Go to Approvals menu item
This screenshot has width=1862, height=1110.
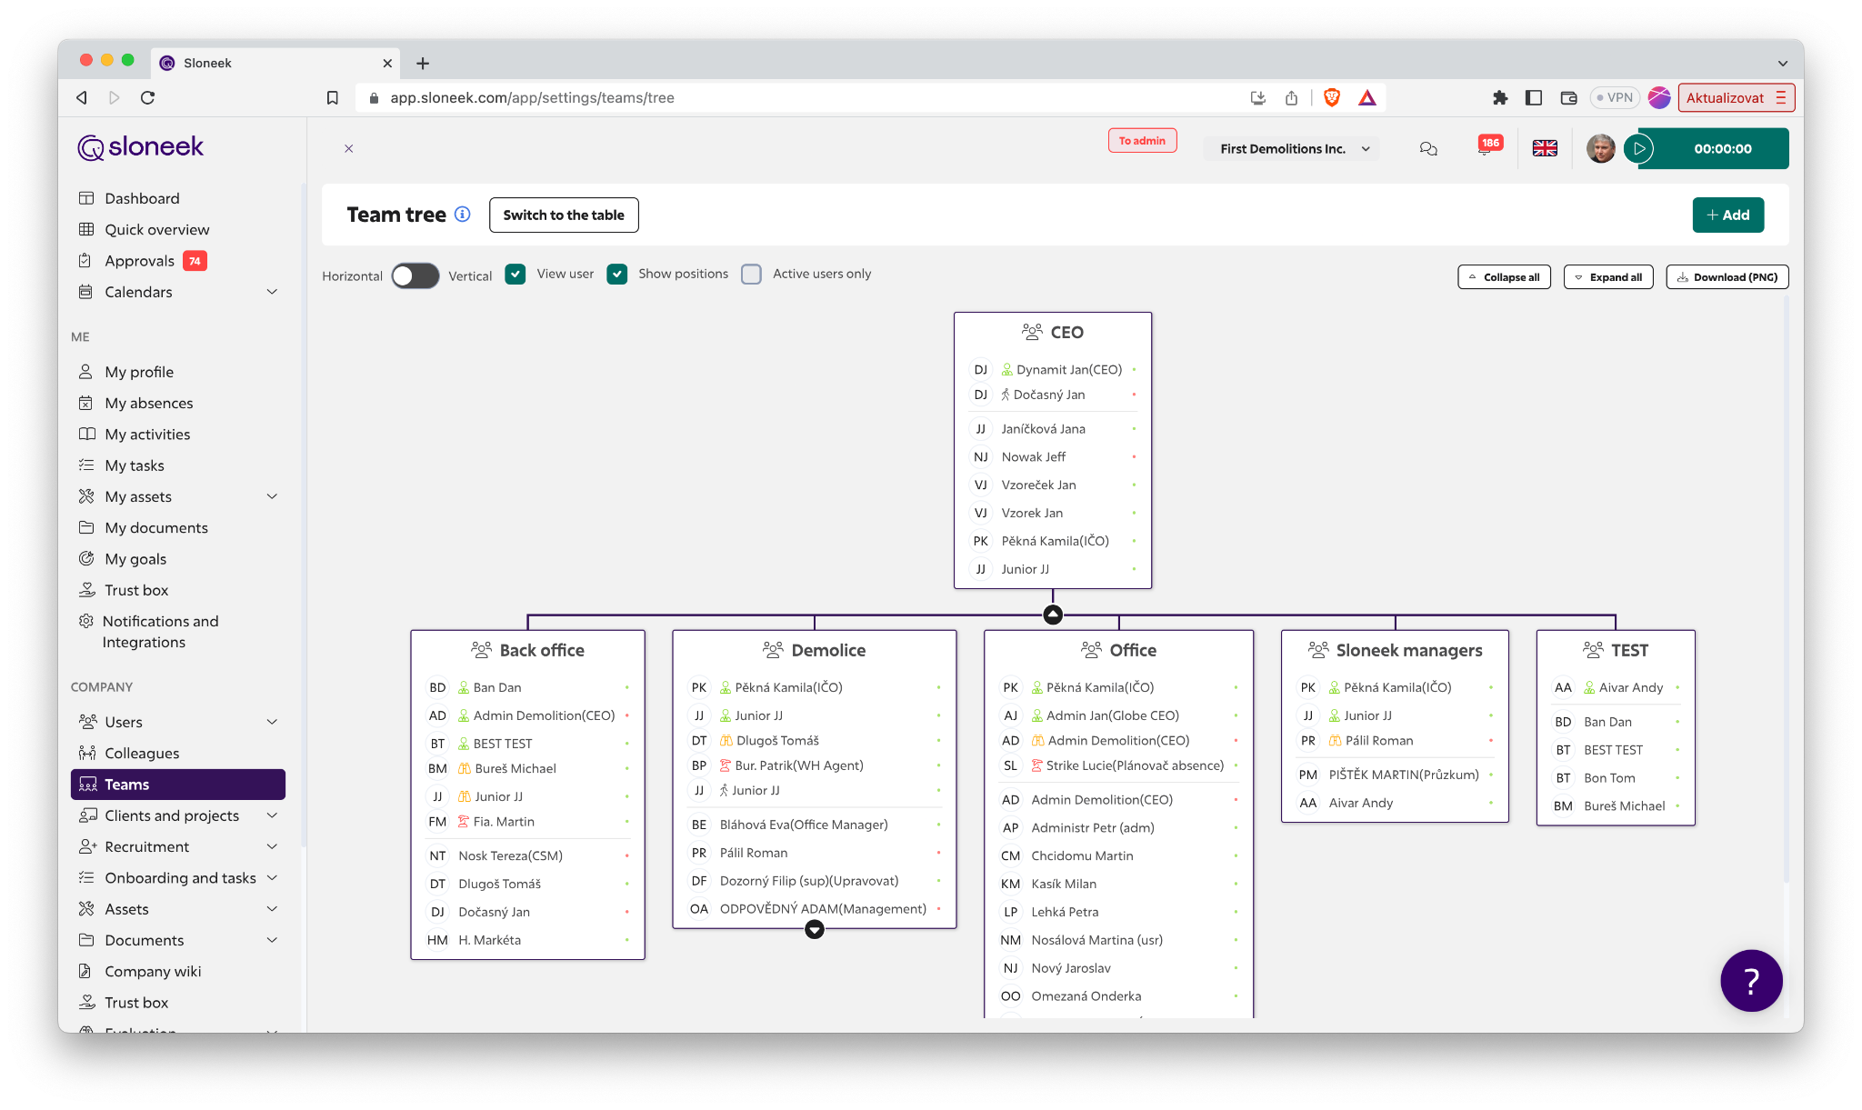139,261
